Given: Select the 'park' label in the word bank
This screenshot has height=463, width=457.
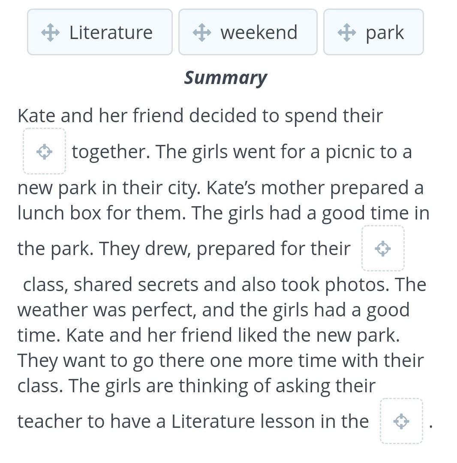Looking at the screenshot, I should click(385, 33).
